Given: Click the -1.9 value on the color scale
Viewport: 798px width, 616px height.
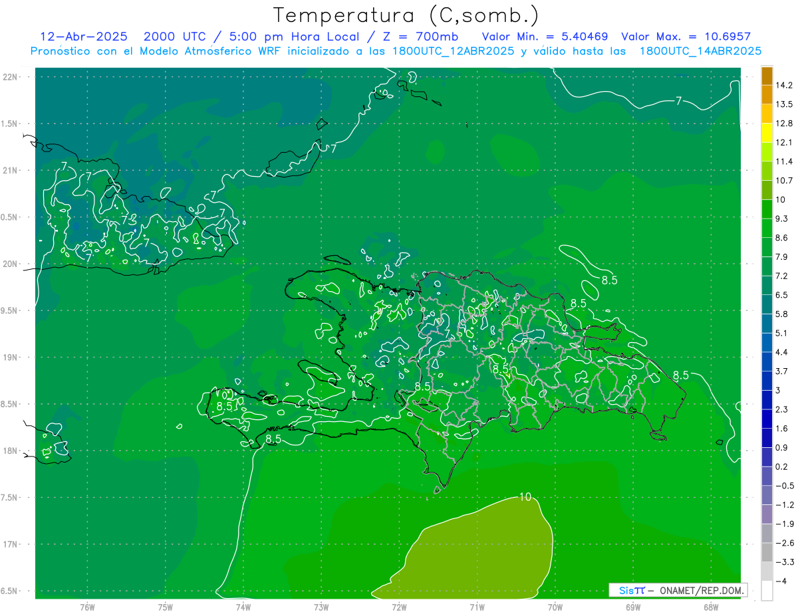Looking at the screenshot, I should coord(785,524).
